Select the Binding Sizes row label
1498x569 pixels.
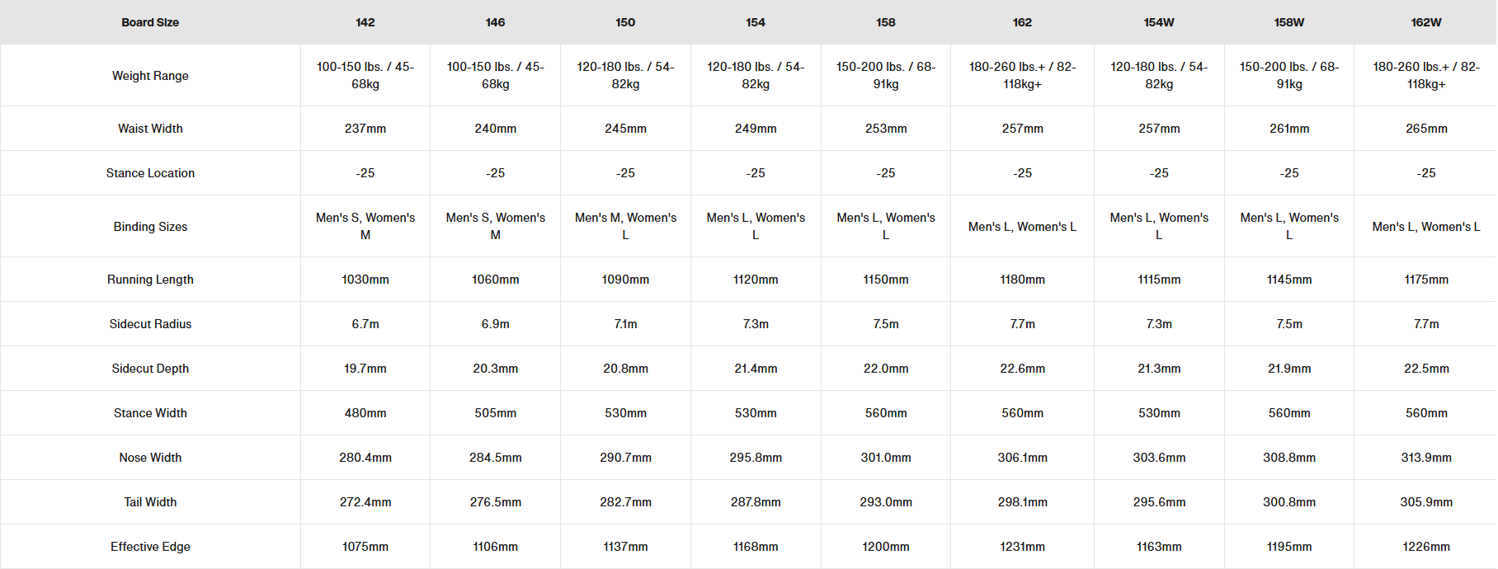click(x=150, y=227)
